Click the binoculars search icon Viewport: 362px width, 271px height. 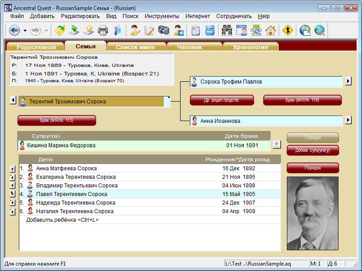(227, 30)
